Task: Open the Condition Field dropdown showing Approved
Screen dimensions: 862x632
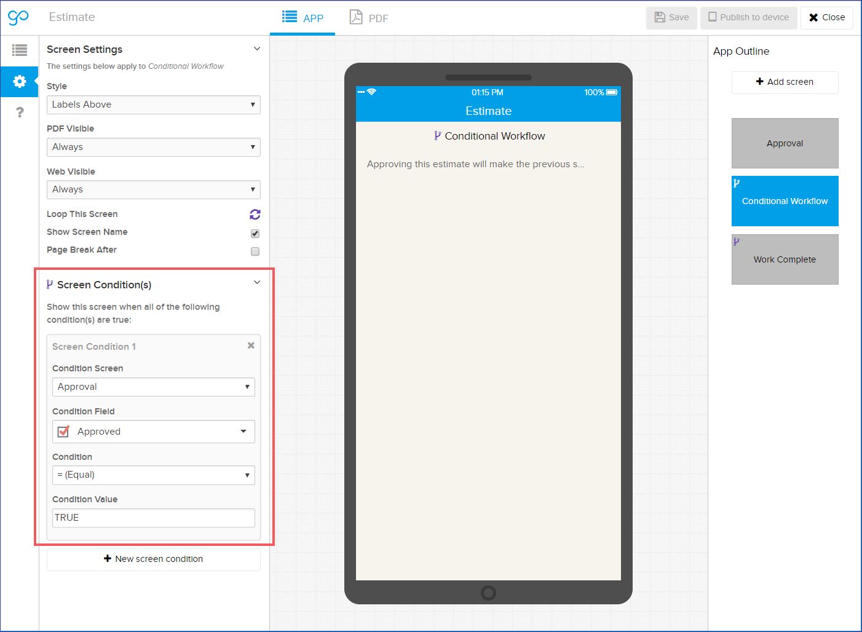Action: 153,432
